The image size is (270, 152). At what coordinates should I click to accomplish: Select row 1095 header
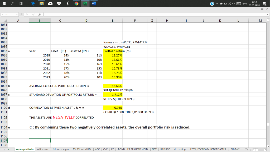point(4,86)
